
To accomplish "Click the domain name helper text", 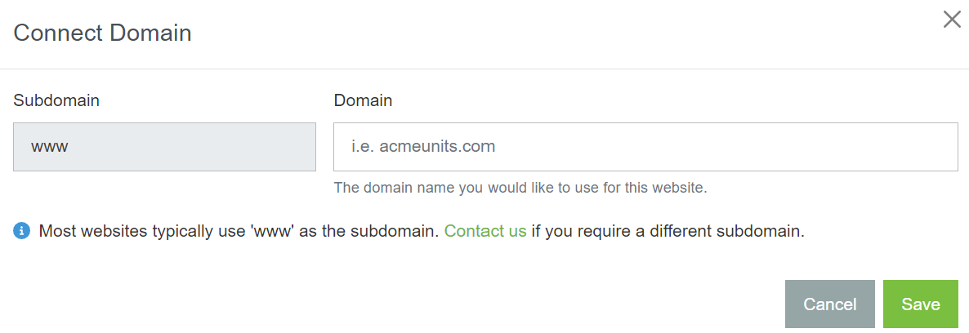I will 520,187.
